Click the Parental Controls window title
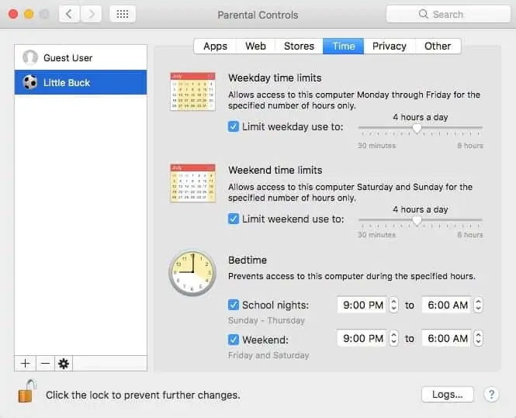Image resolution: width=516 pixels, height=418 pixels. pyautogui.click(x=258, y=15)
